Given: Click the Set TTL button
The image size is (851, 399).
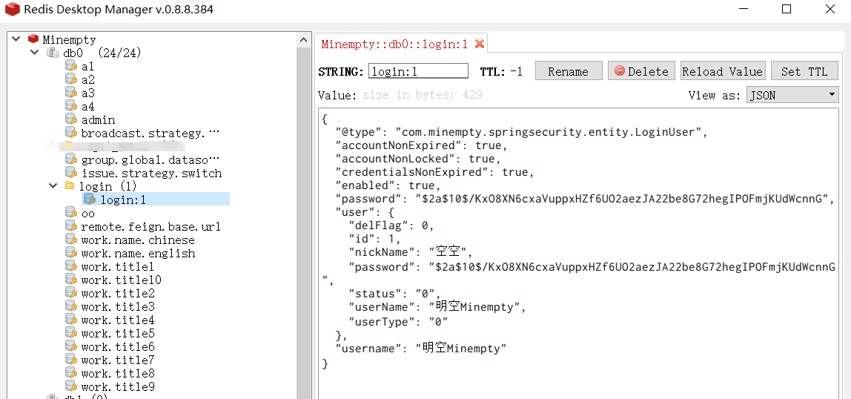Looking at the screenshot, I should (804, 71).
